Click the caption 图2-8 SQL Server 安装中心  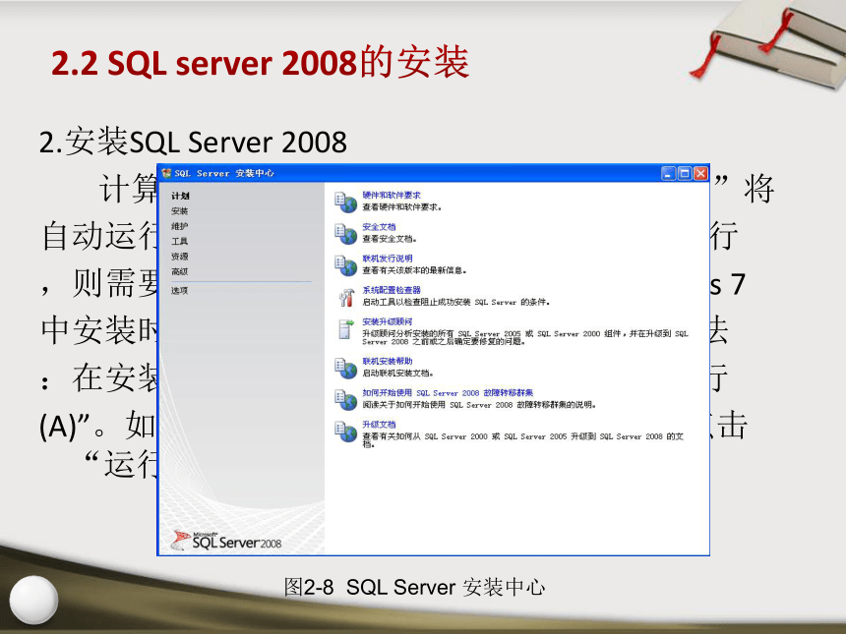(x=414, y=587)
